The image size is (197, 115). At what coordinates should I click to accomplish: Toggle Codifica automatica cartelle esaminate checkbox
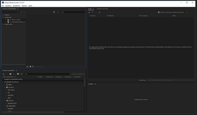159,12
